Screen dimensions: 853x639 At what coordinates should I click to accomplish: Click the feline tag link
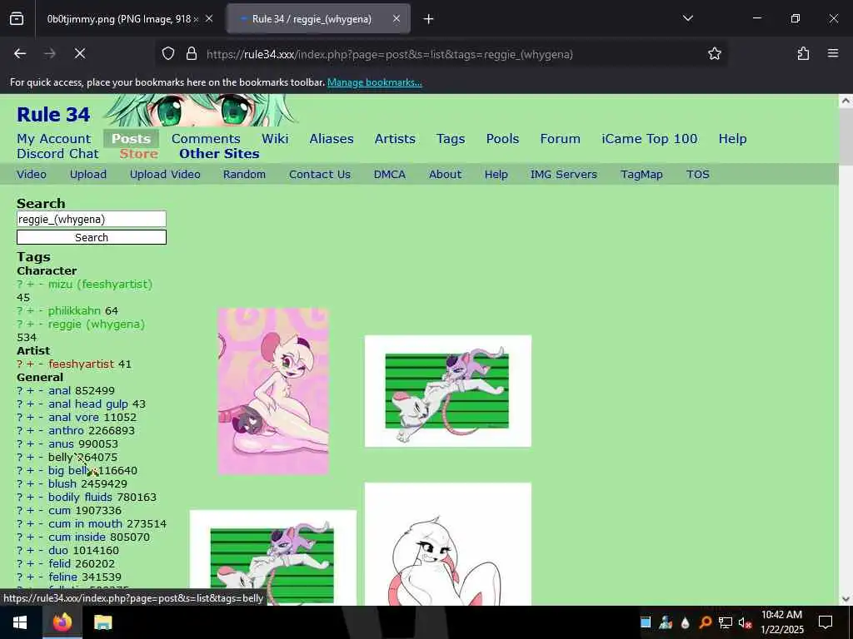[x=62, y=577]
